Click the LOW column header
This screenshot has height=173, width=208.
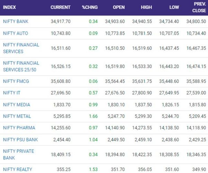point(174,7)
